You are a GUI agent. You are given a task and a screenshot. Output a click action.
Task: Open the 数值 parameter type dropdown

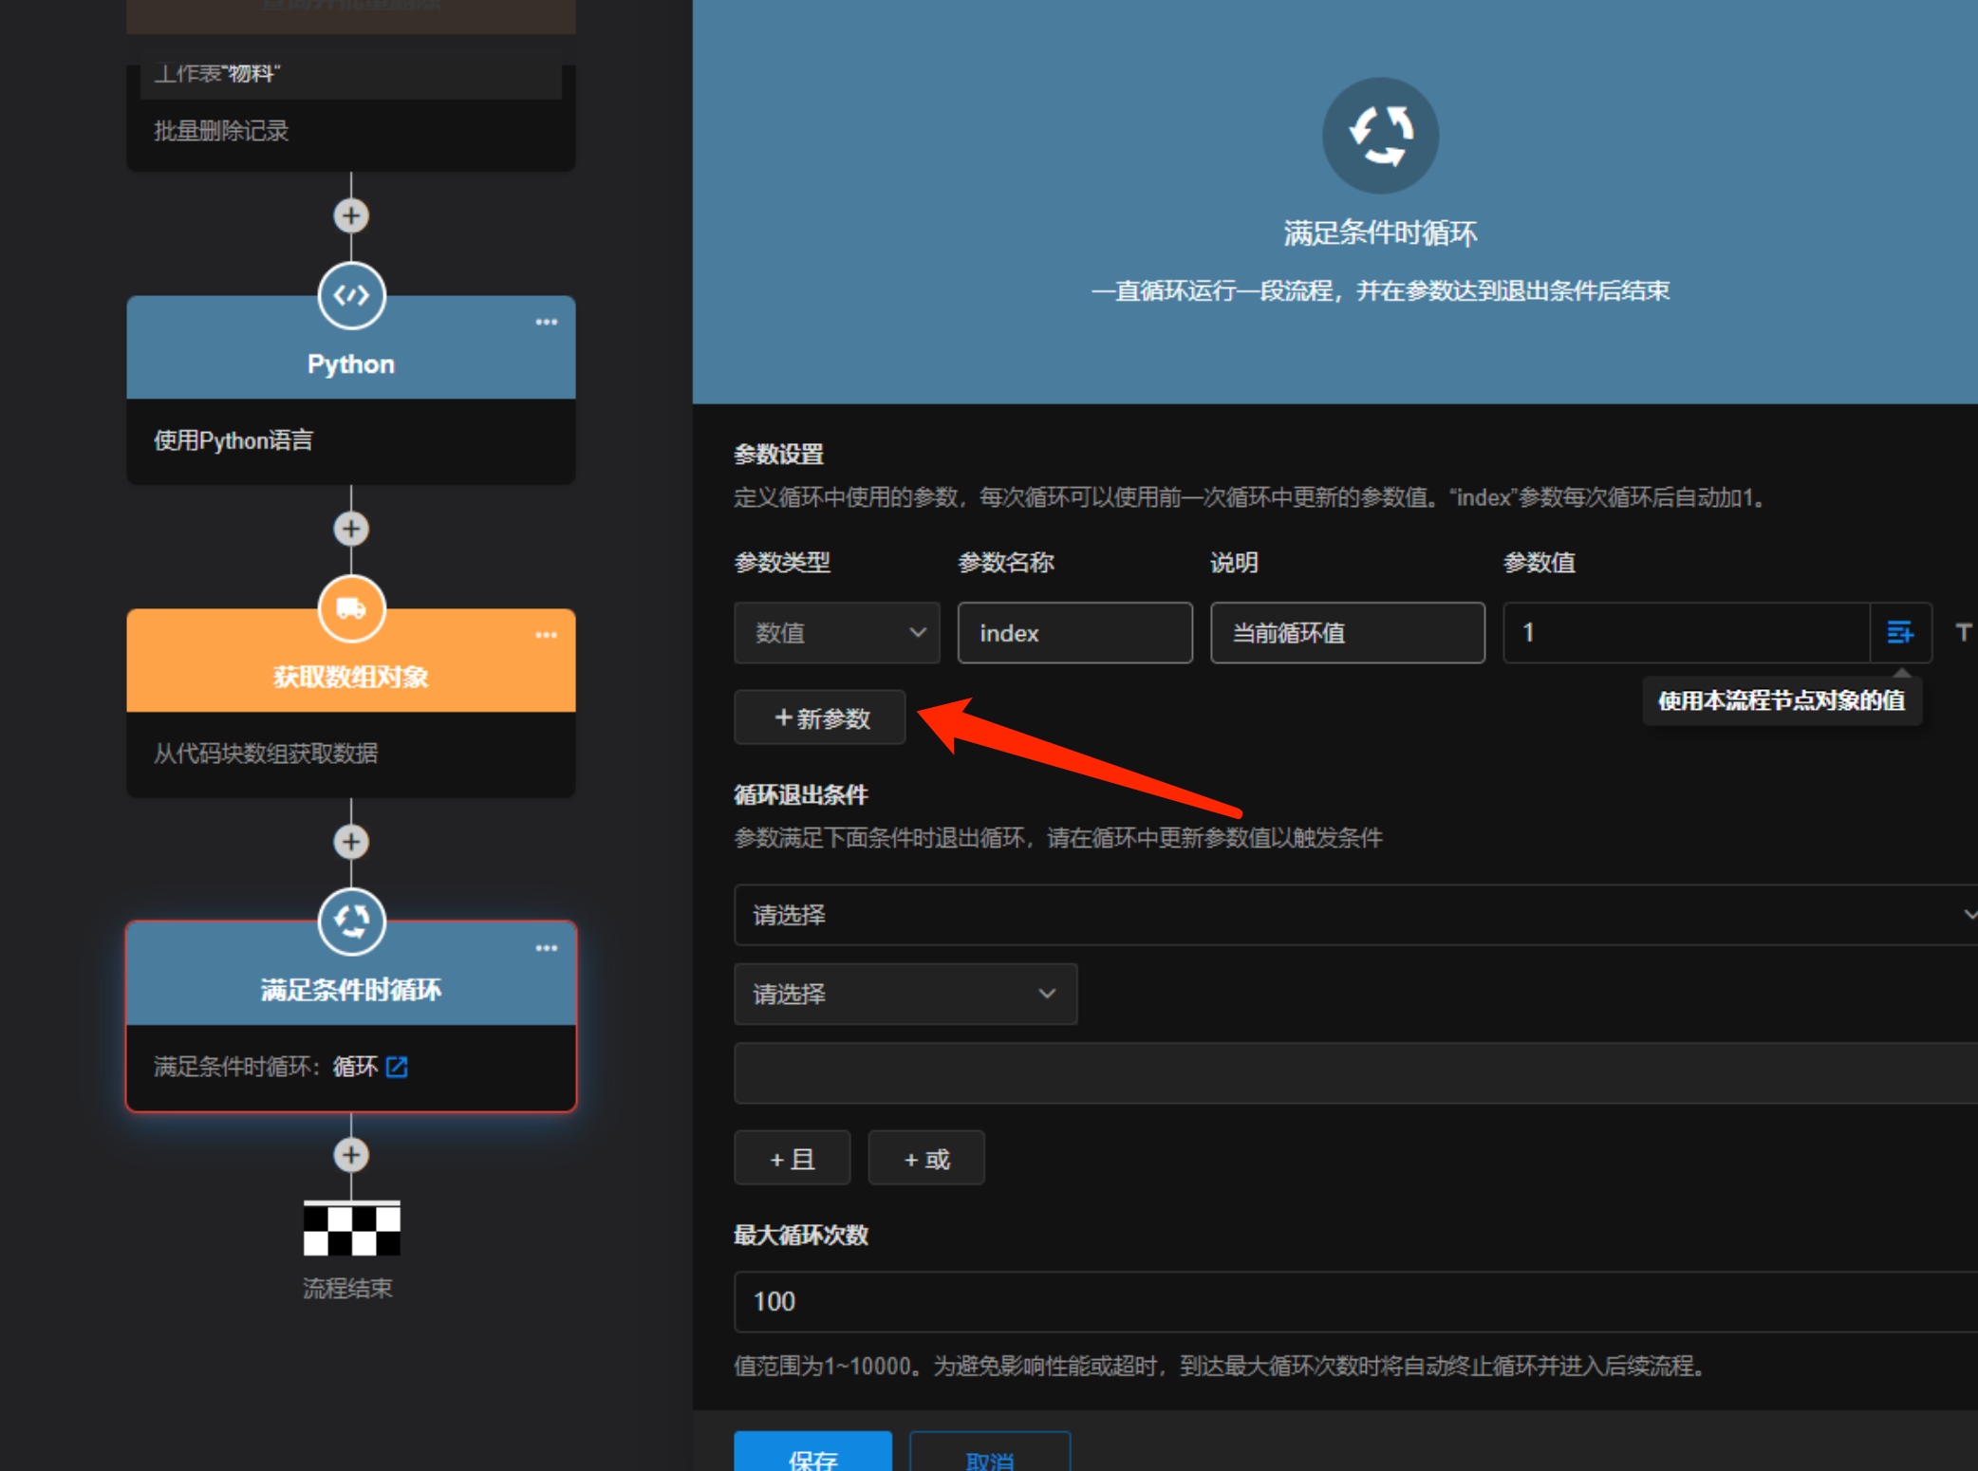(836, 632)
